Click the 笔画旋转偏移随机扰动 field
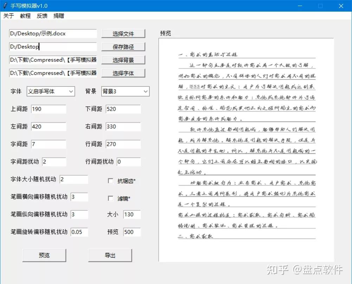Image resolution: width=352 pixels, height=284 pixels. tap(79, 232)
